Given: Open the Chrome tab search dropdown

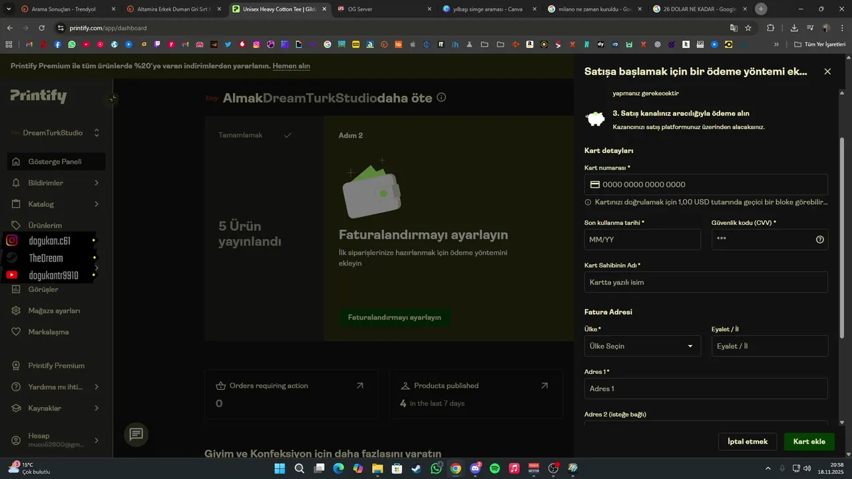Looking at the screenshot, I should pos(9,9).
